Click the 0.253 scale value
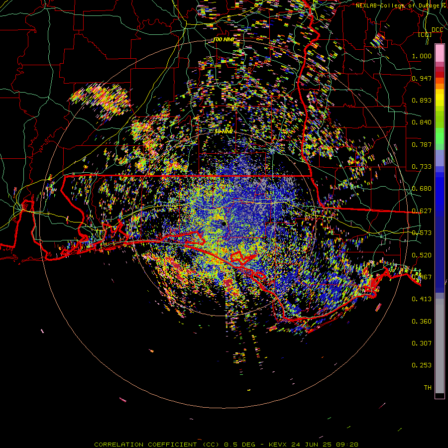 422,365
